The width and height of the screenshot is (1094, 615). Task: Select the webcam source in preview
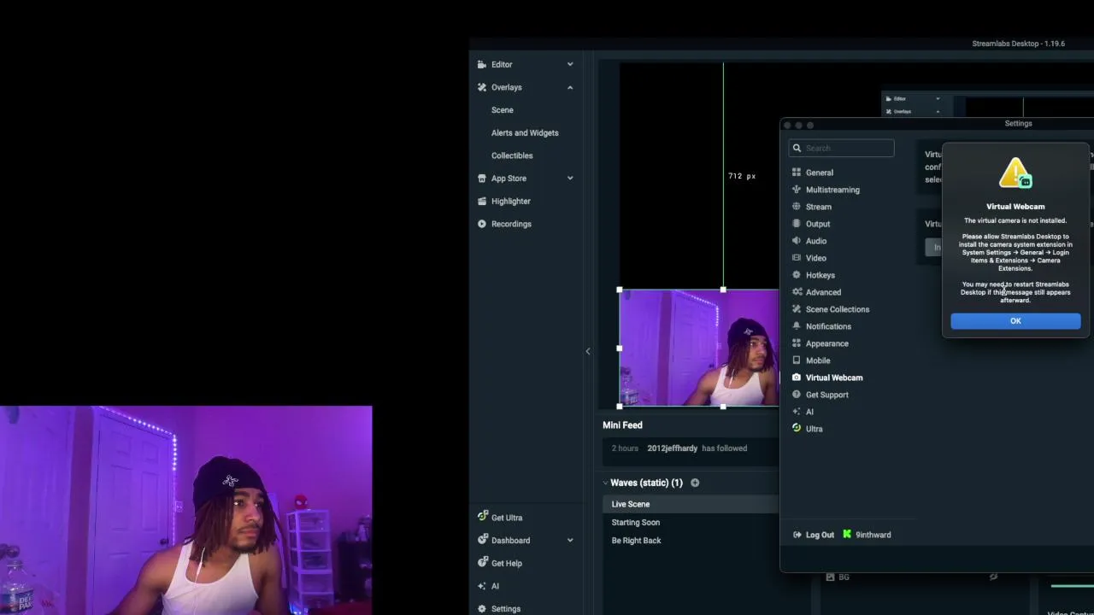[699, 348]
